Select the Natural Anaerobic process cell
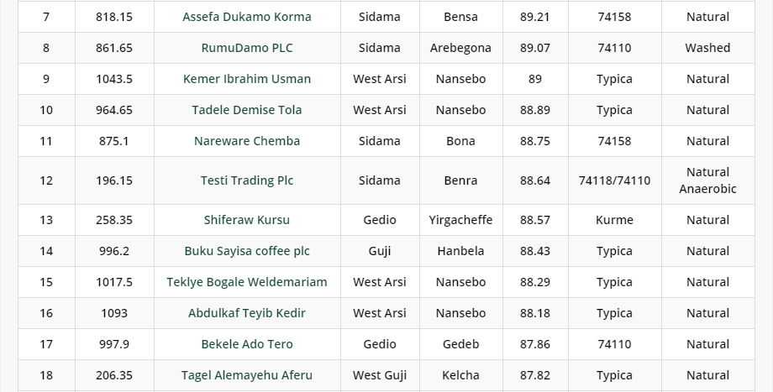773x392 pixels. (x=707, y=180)
